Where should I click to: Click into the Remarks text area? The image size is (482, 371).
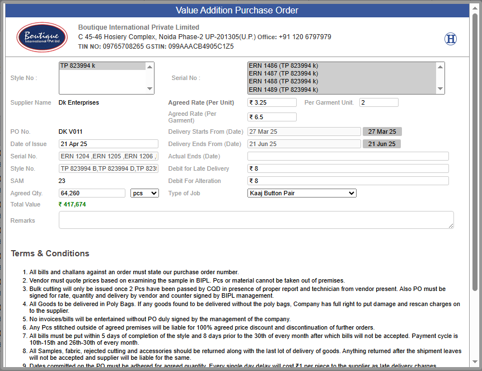tap(256, 220)
